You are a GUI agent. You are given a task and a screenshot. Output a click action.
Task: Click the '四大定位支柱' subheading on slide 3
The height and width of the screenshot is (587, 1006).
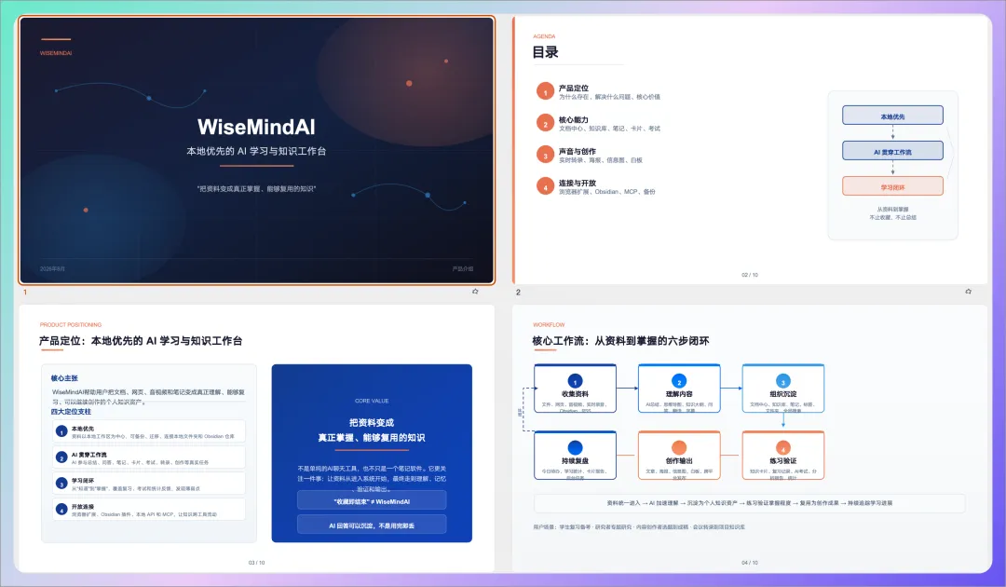point(71,411)
